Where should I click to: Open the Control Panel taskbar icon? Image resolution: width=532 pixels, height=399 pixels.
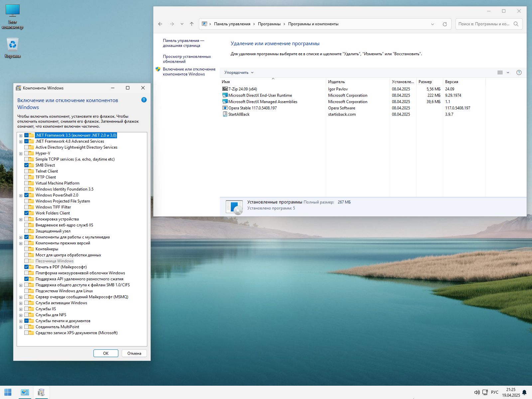click(x=25, y=392)
